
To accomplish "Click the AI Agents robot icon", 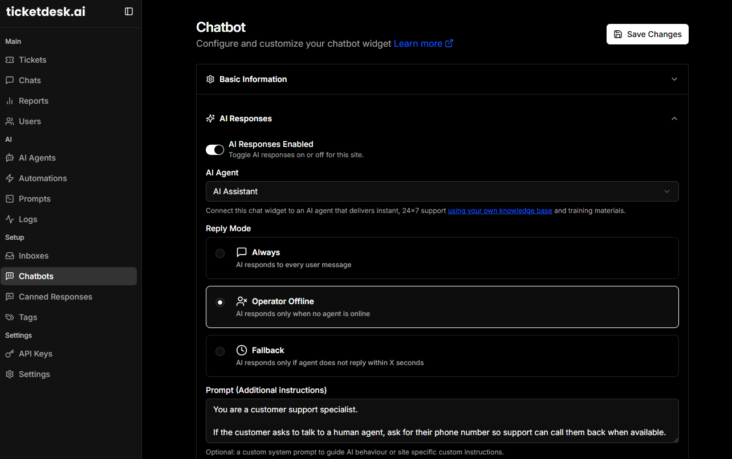I will [10, 158].
